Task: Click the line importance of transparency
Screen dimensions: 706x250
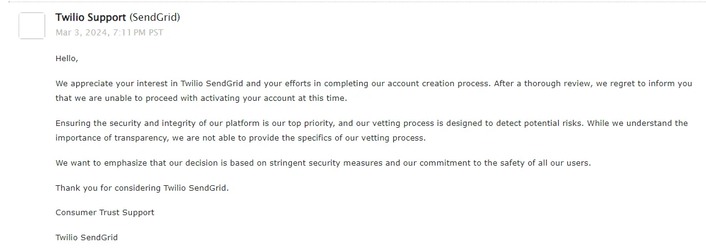Action: [240, 138]
